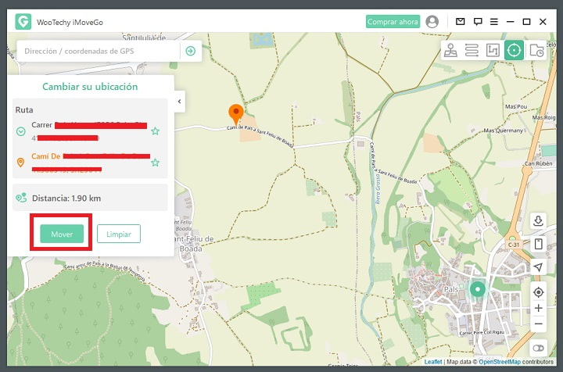
Task: Open the history records folder icon
Action: 536,50
